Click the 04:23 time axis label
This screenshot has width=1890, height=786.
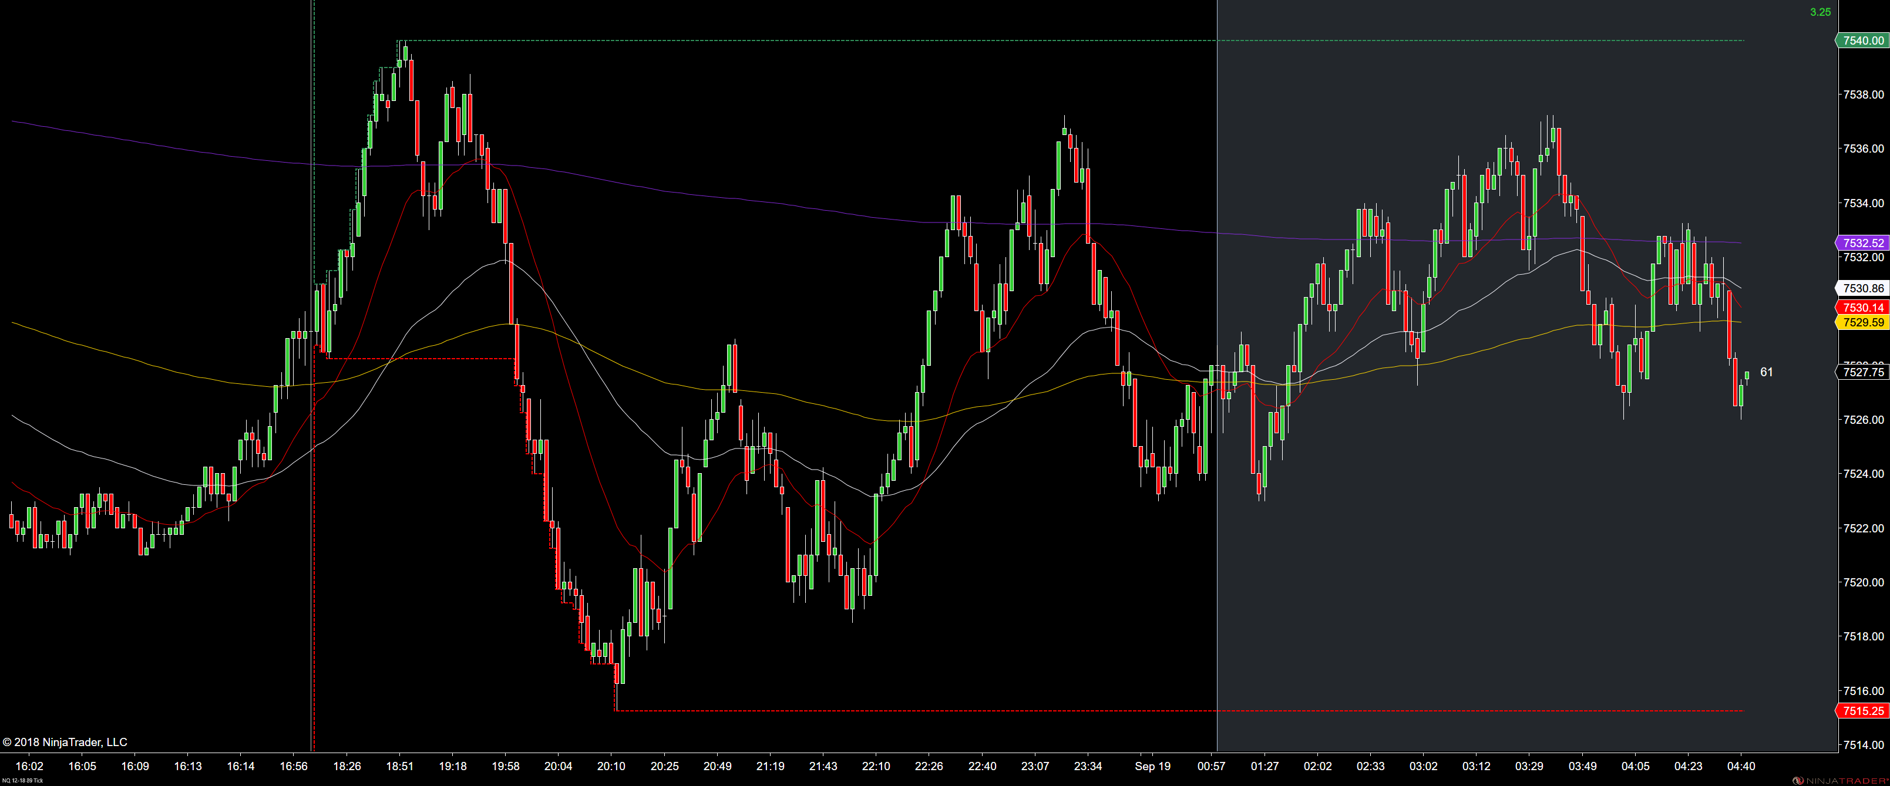pyautogui.click(x=1688, y=766)
